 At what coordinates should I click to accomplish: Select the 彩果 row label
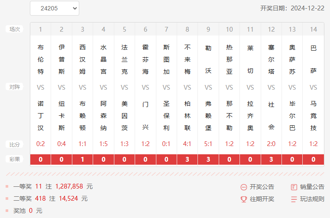pyautogui.click(x=15, y=159)
